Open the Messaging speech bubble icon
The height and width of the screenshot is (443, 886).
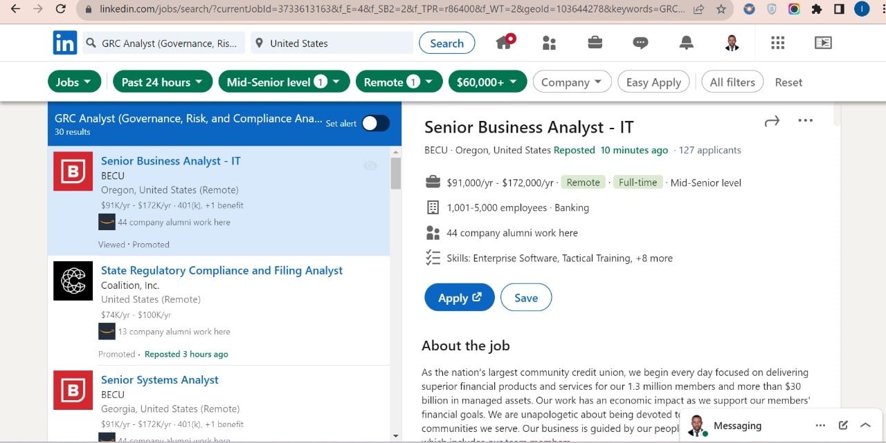(640, 43)
